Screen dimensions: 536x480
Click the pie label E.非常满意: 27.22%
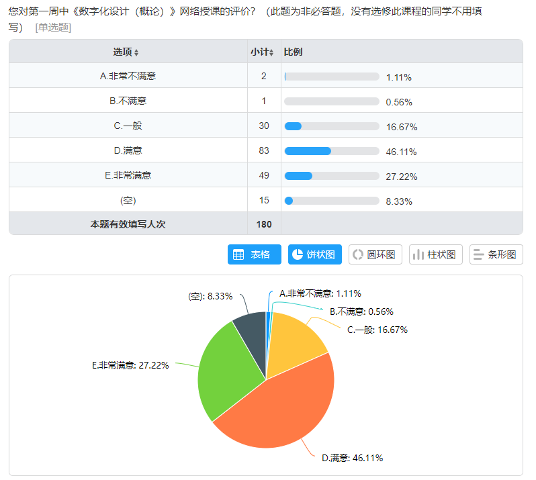tap(130, 365)
